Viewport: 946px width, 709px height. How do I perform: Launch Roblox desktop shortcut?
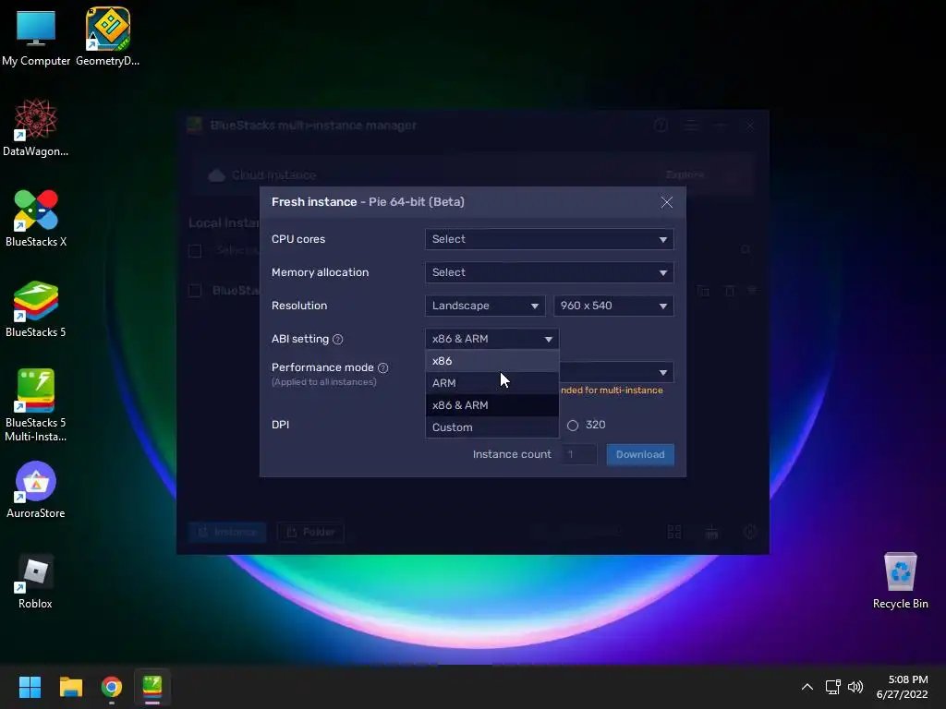[x=36, y=582]
